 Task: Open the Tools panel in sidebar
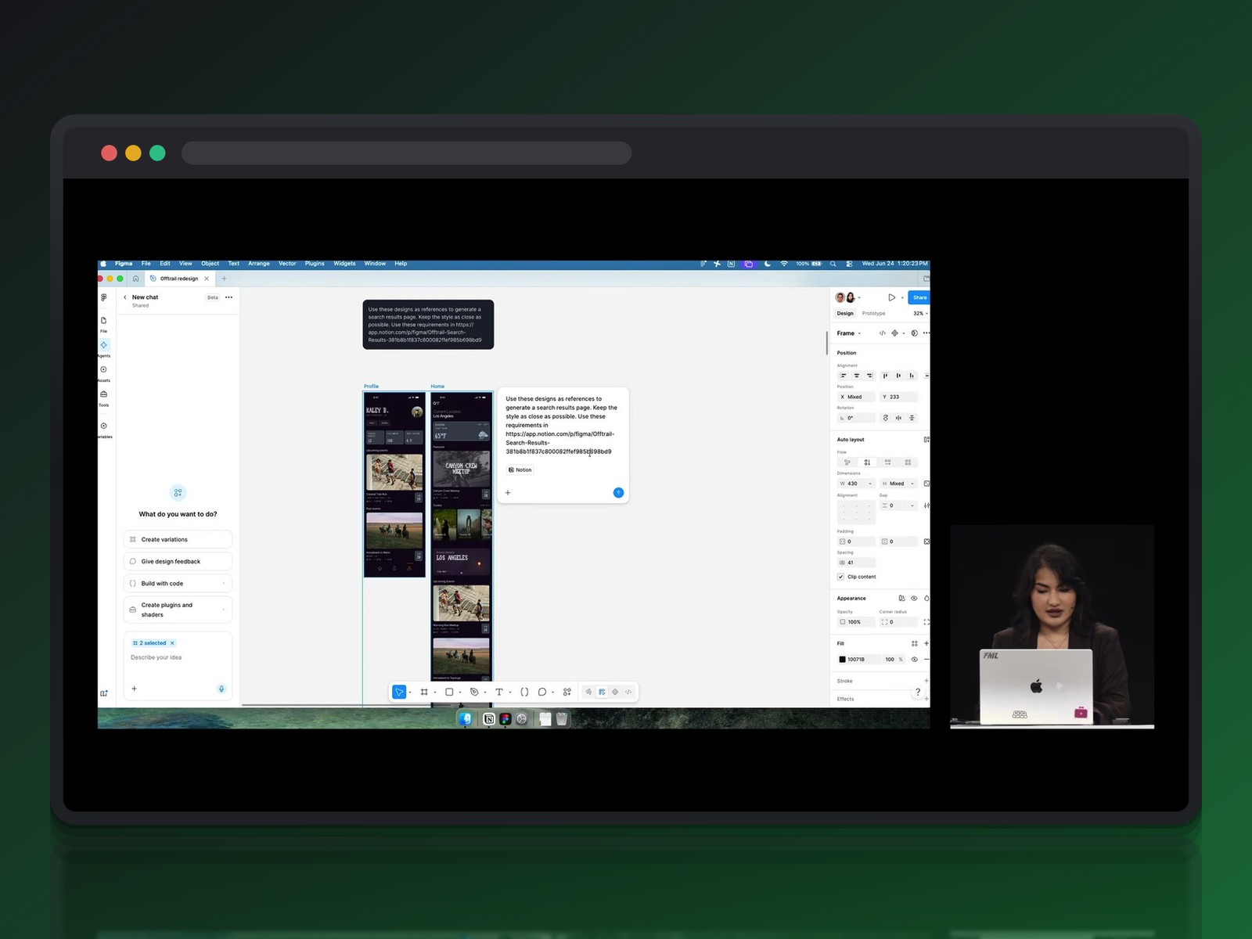(103, 398)
